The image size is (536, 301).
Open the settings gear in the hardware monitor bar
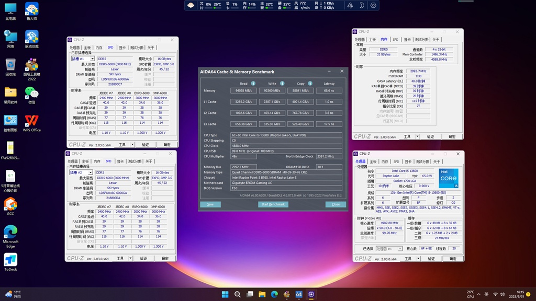click(373, 5)
